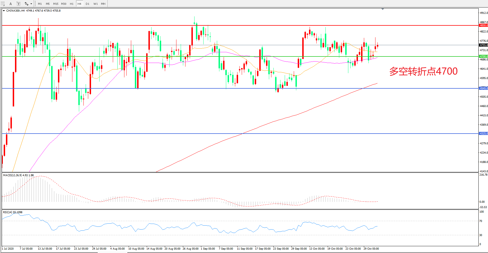Select the Text tool (A icon)
This screenshot has width=488, height=253.
(x=11, y=4)
